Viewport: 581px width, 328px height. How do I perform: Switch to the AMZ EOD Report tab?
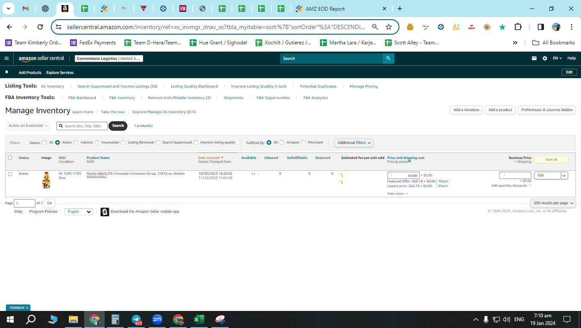pyautogui.click(x=340, y=9)
